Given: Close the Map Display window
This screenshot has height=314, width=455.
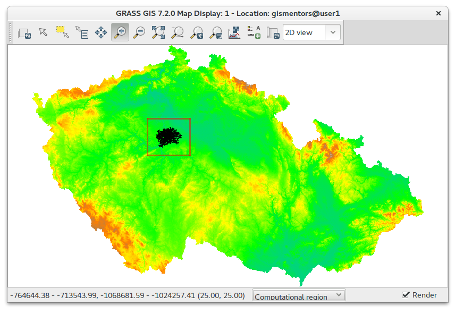Looking at the screenshot, I should [439, 13].
